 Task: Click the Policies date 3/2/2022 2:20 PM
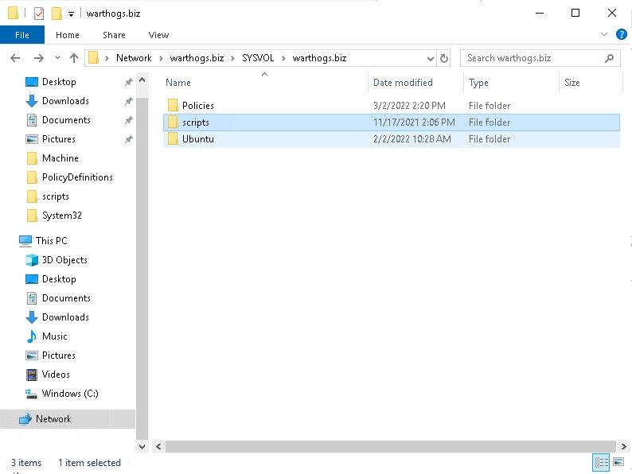coord(409,106)
